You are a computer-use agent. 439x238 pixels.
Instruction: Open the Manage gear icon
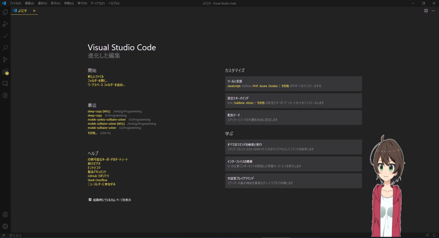coord(5,226)
